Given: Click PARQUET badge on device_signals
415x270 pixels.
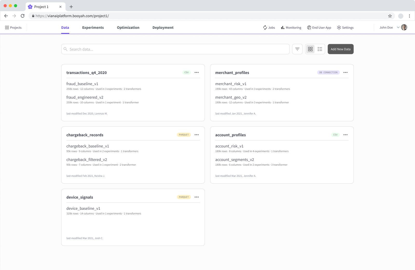Looking at the screenshot, I should point(184,197).
